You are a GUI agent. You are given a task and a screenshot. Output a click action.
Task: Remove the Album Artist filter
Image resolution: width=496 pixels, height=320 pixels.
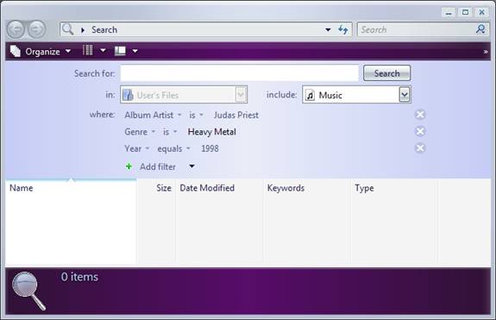[420, 115]
